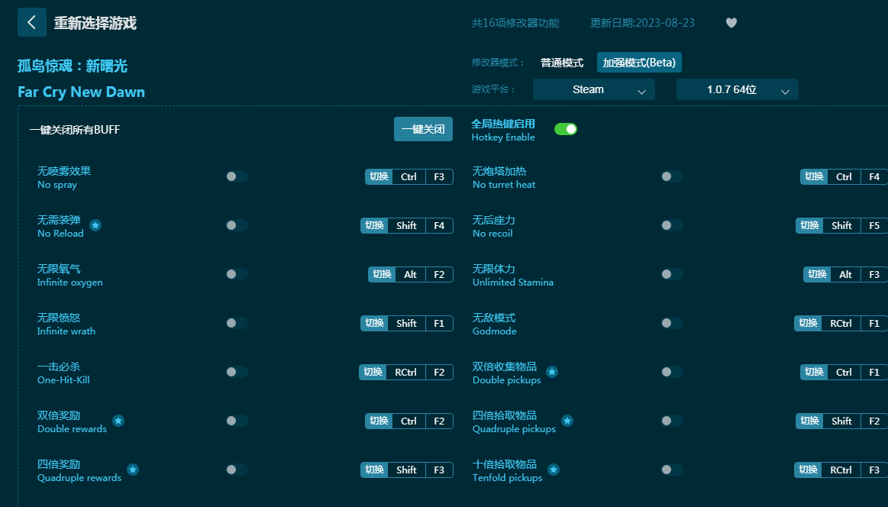Open the 1.0.7 64位 version dropdown
The height and width of the screenshot is (507, 888).
(738, 89)
